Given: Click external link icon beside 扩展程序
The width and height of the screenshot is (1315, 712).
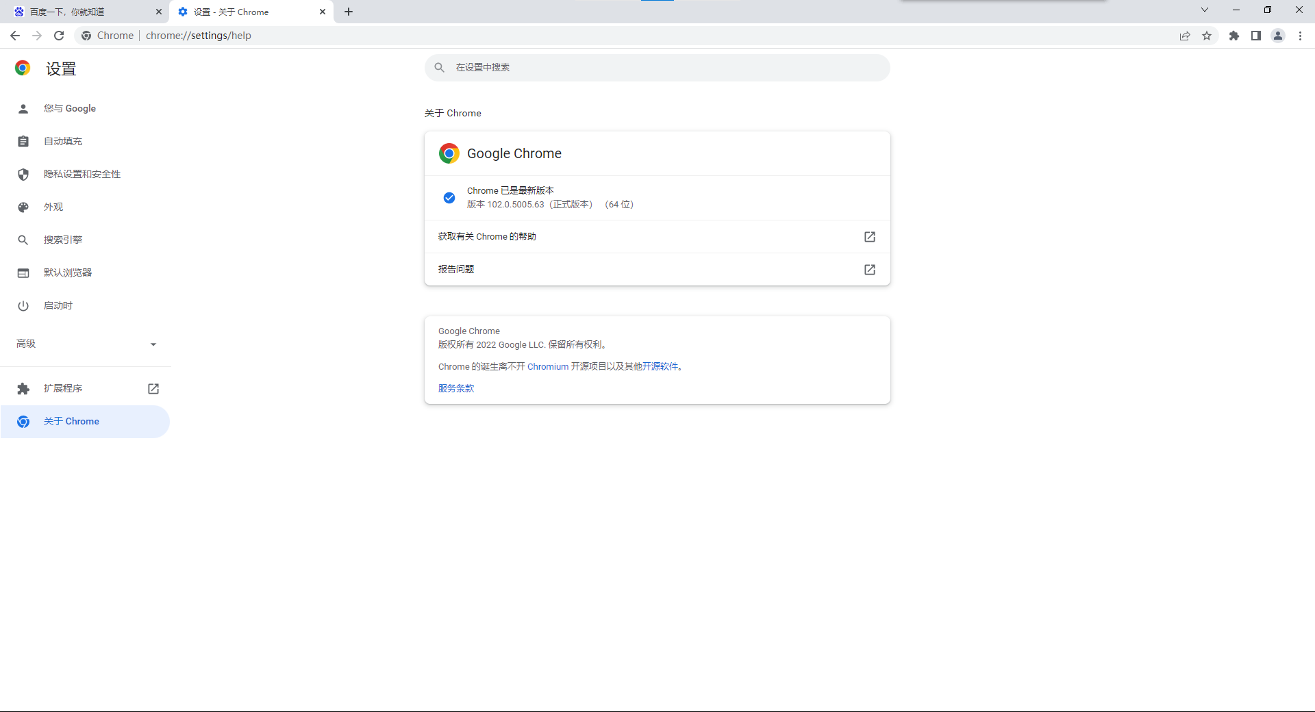Looking at the screenshot, I should (153, 389).
